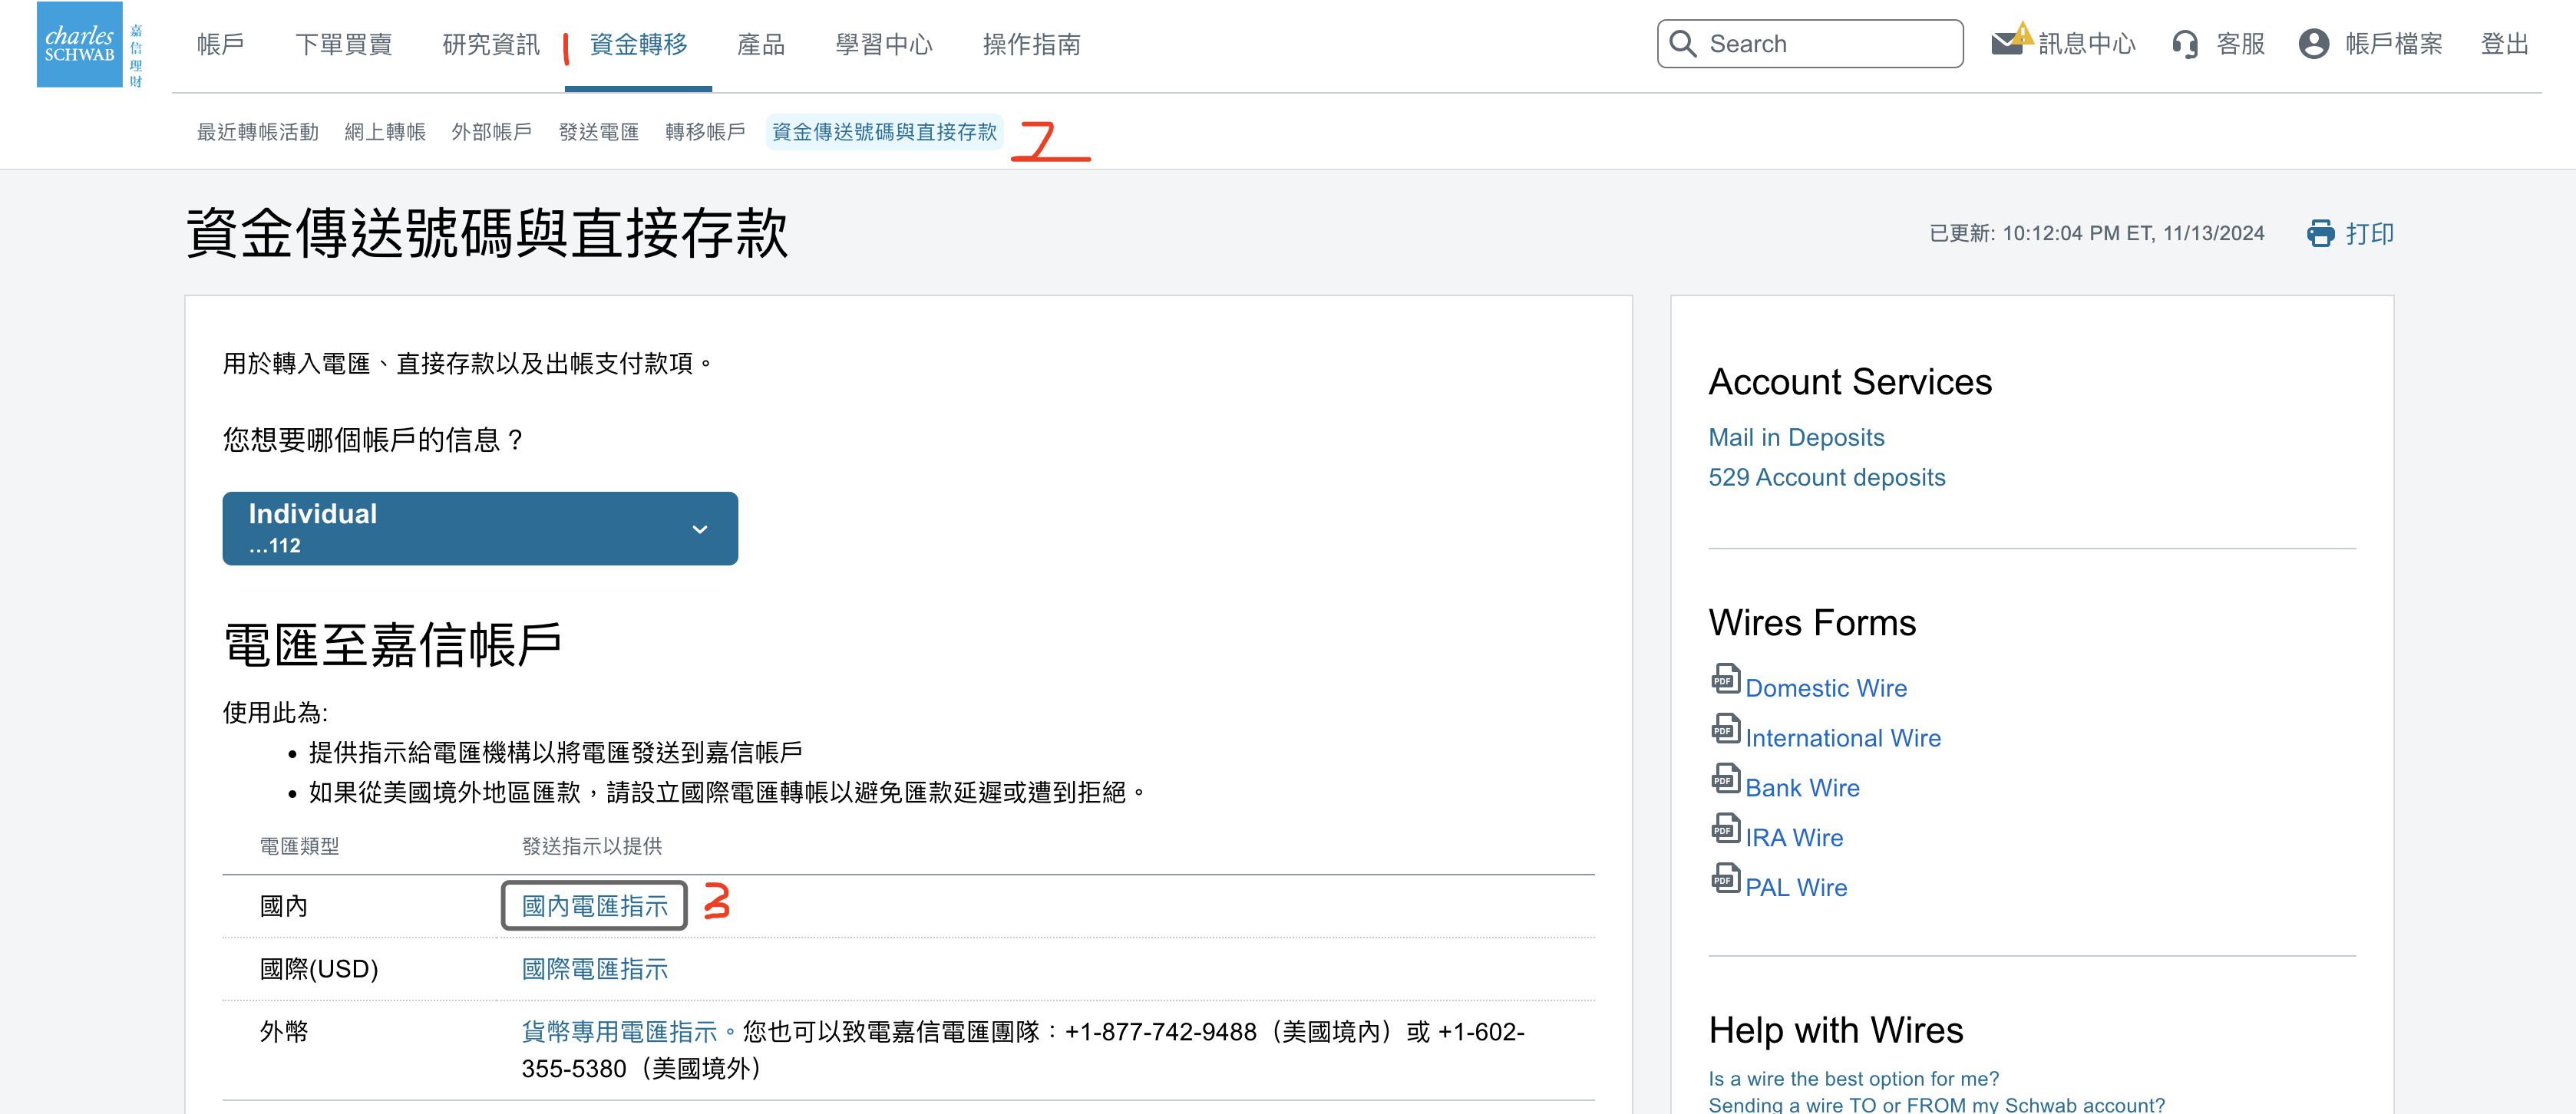Viewport: 2576px width, 1114px height.
Task: Open the International Wire form link
Action: [x=1842, y=737]
